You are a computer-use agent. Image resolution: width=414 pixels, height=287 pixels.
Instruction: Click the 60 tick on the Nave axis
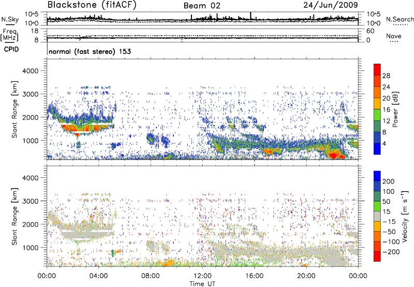pos(371,31)
